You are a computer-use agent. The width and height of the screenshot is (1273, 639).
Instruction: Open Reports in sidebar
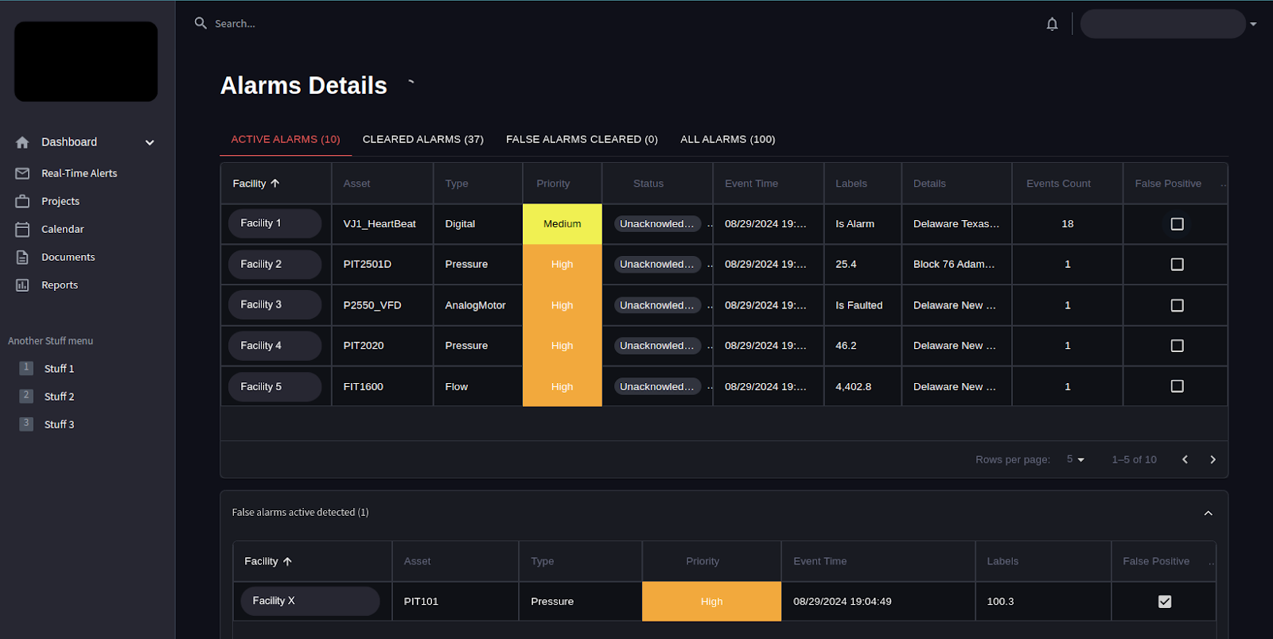pyautogui.click(x=60, y=285)
